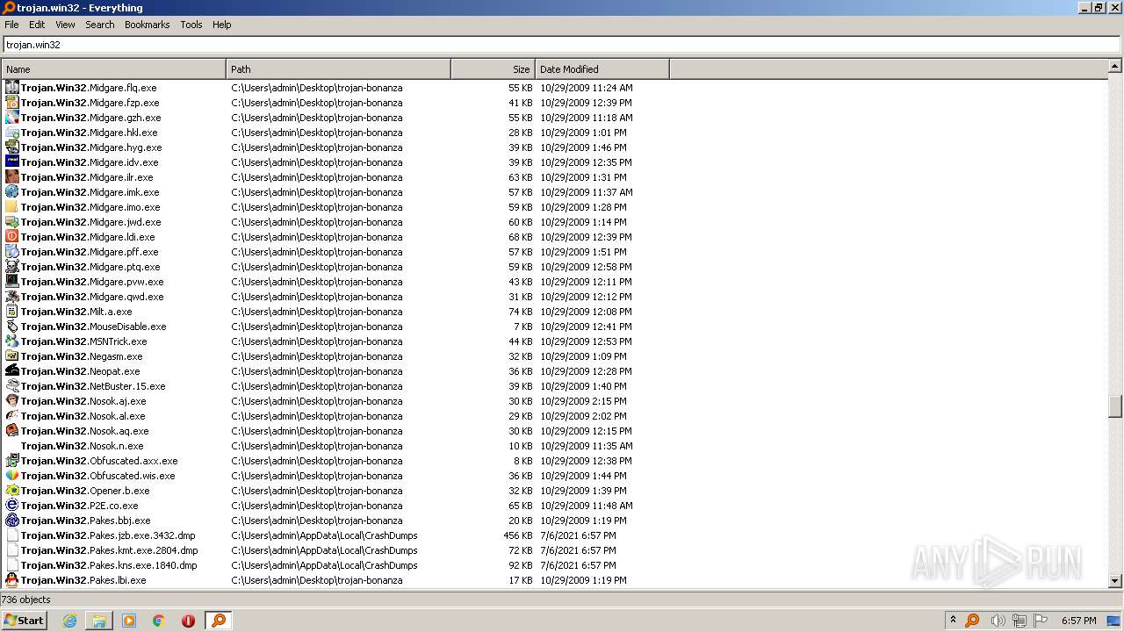This screenshot has height=632, width=1124.
Task: Click icon of Trojan.Win32.Pakes.jzb.exe.3432.dmp
Action: coord(11,535)
